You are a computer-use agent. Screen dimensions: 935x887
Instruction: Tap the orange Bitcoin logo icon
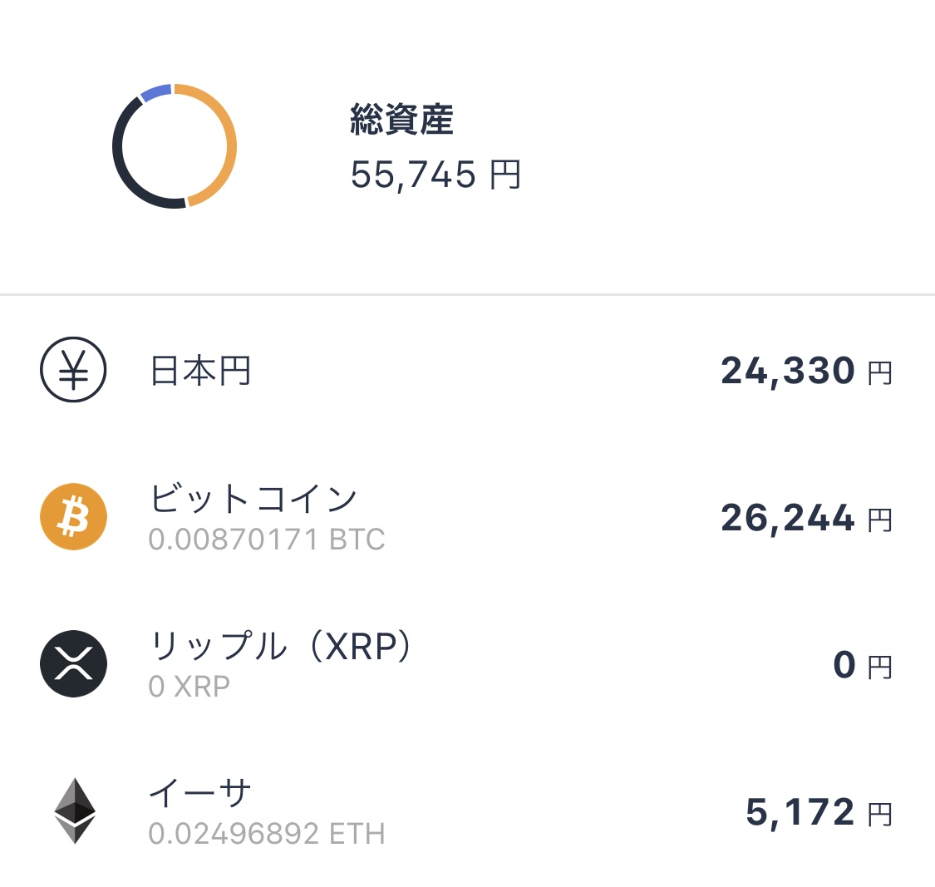point(73,516)
